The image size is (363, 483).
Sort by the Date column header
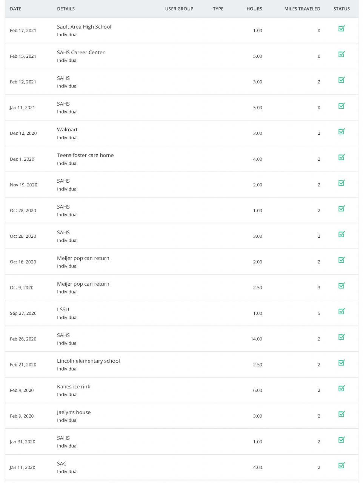point(15,9)
